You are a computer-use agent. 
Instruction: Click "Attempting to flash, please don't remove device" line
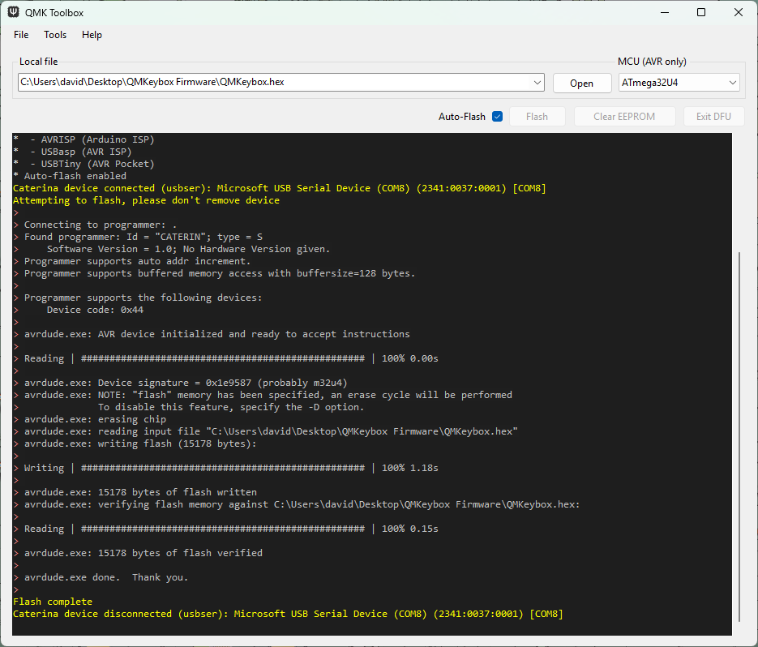pos(147,200)
